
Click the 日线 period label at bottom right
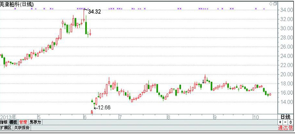(285, 117)
